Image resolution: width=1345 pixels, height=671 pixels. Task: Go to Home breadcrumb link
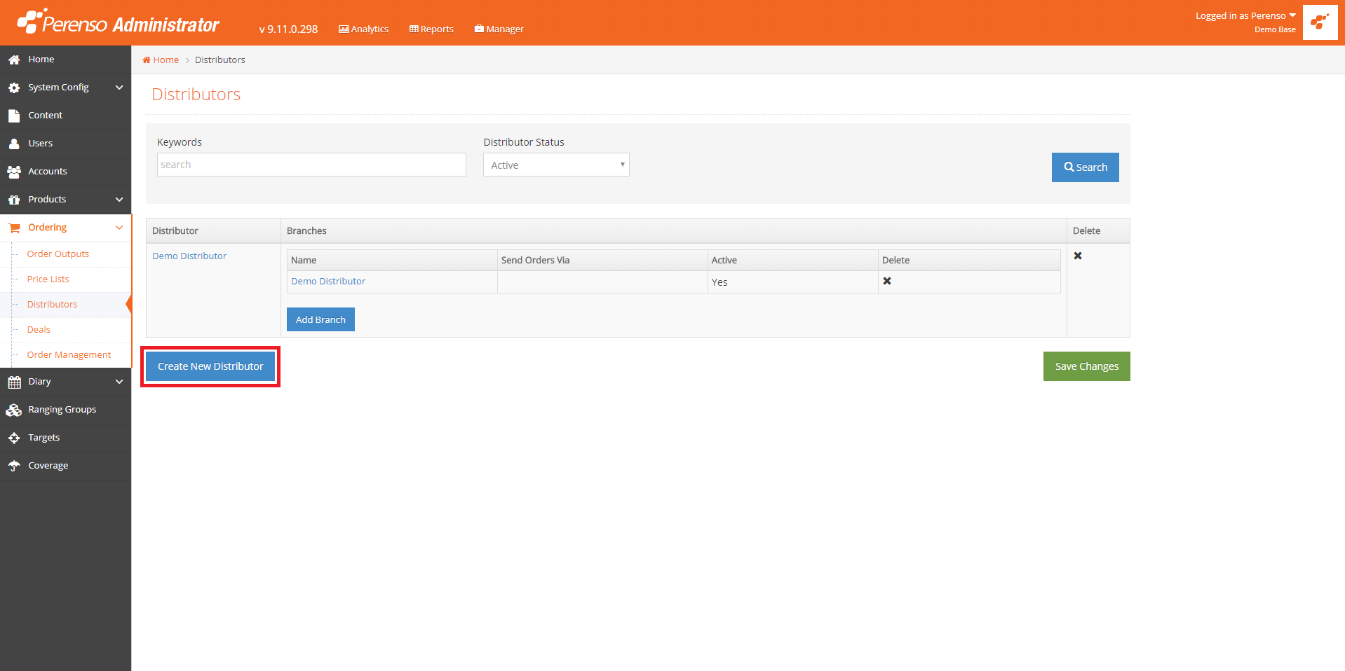(161, 60)
